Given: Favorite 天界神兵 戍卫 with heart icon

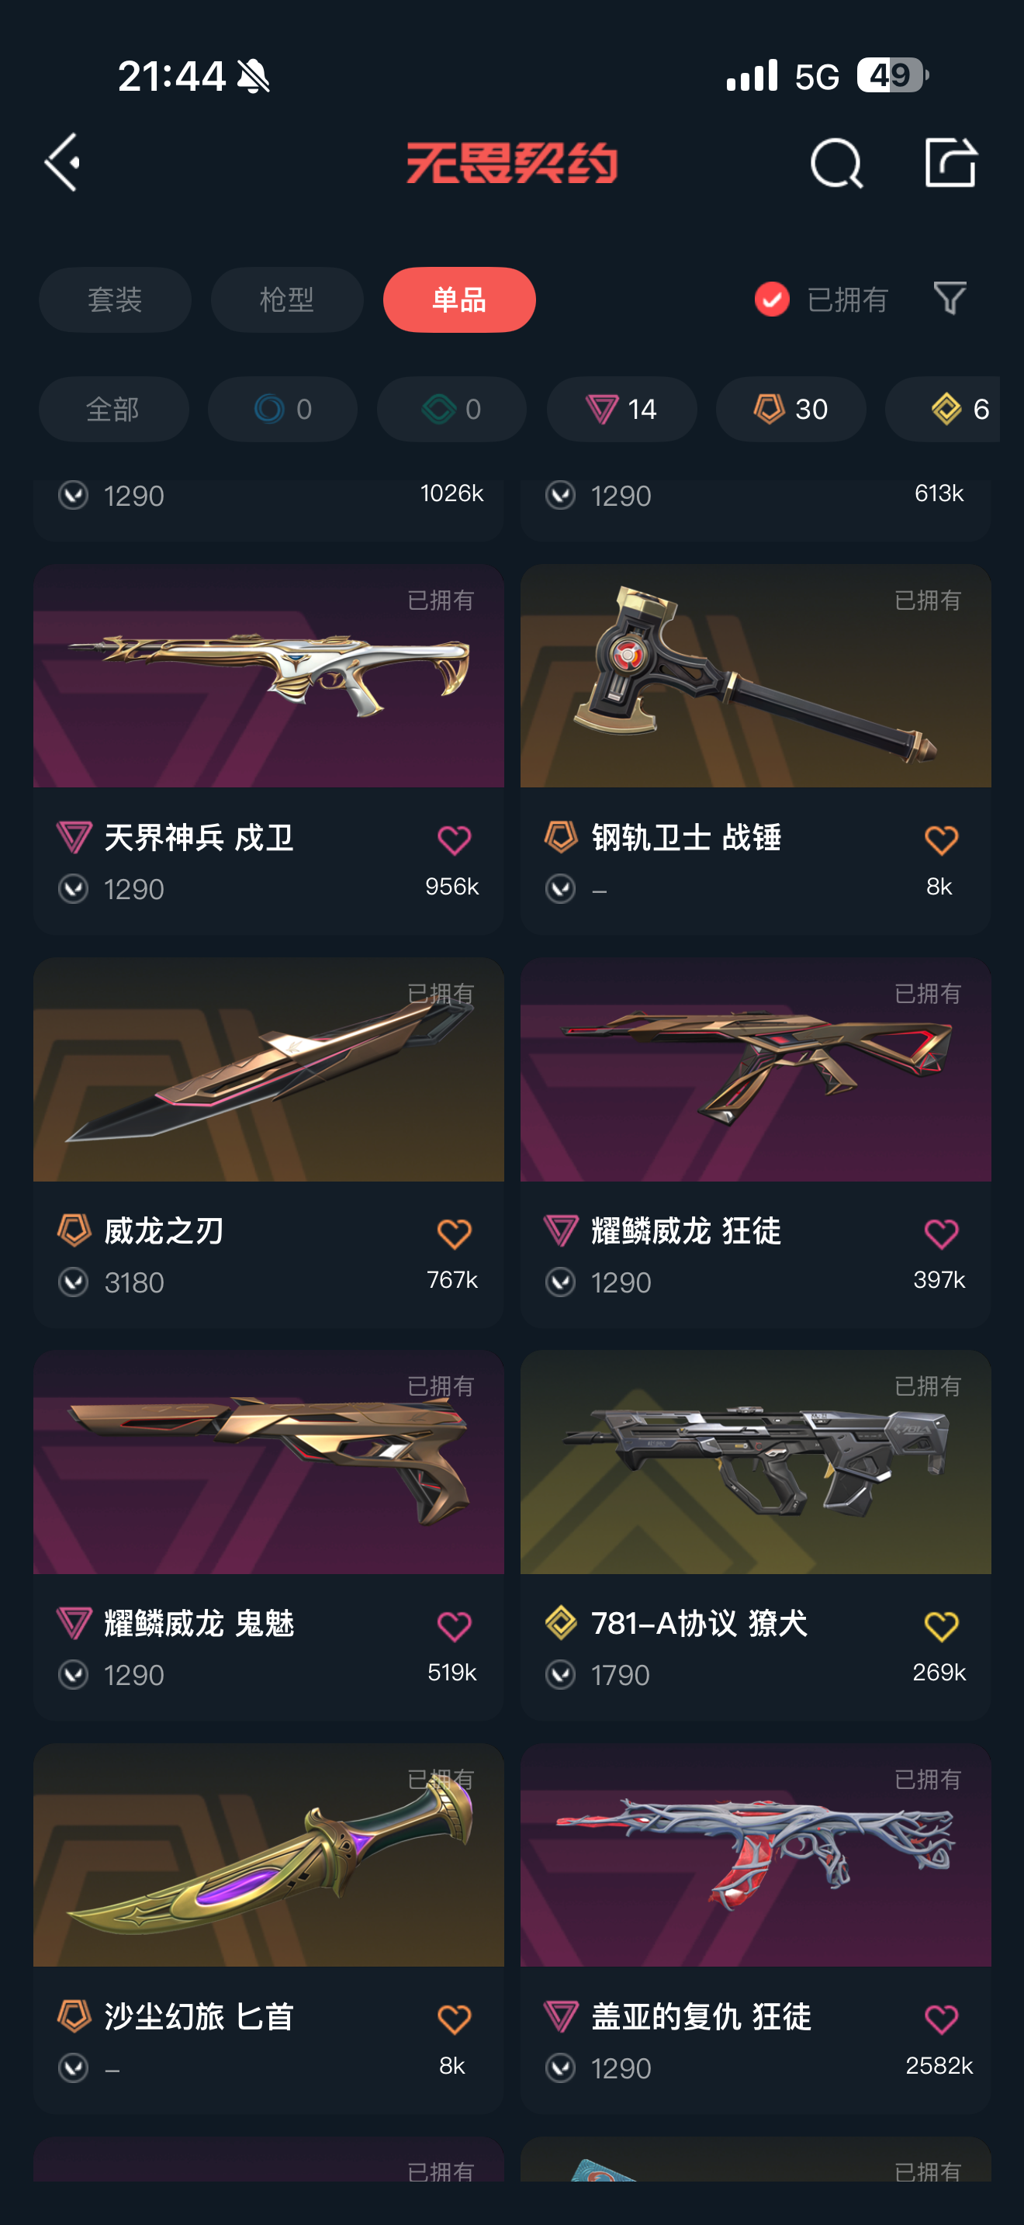Looking at the screenshot, I should (454, 839).
